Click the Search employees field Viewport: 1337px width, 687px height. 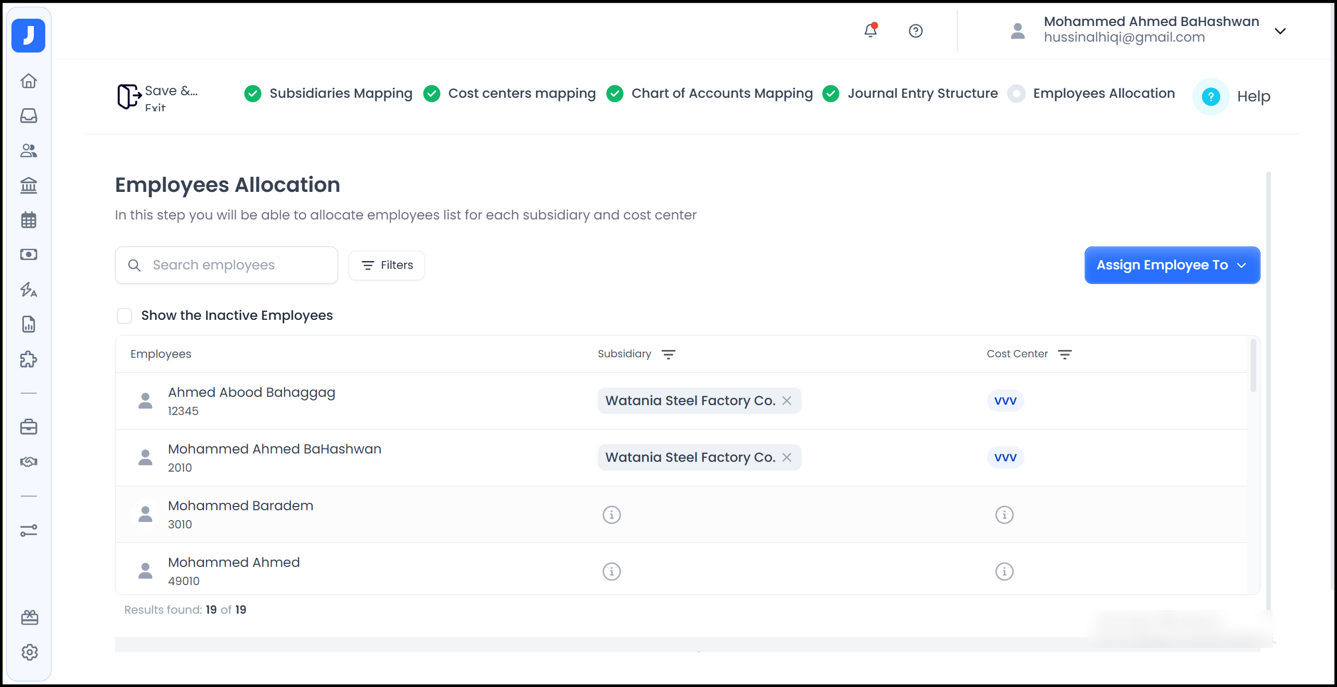(x=227, y=265)
